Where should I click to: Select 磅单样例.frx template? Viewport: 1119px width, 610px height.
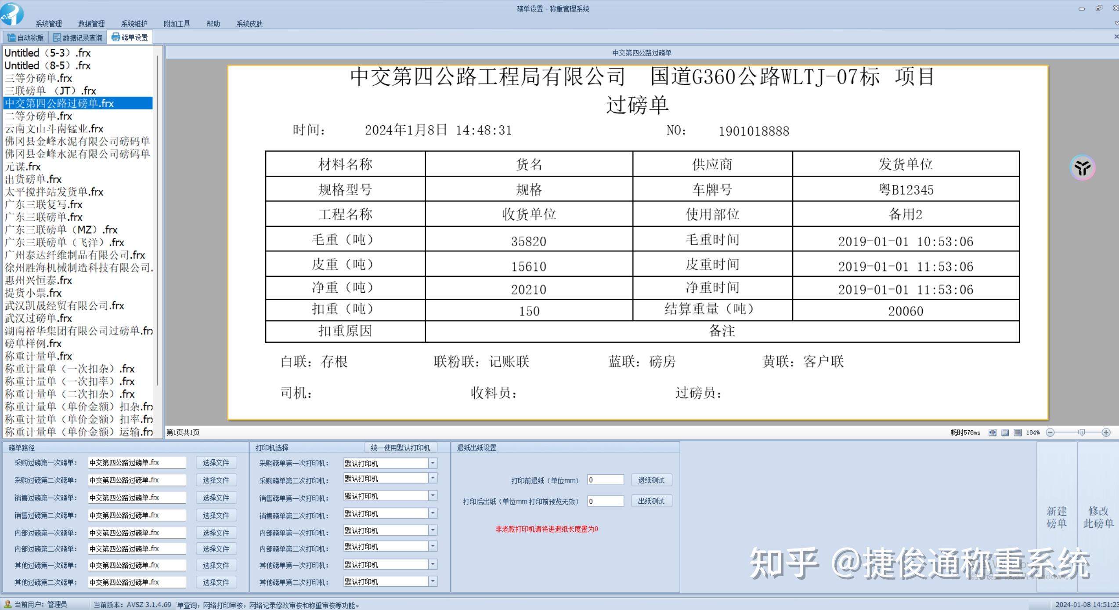tap(78, 344)
